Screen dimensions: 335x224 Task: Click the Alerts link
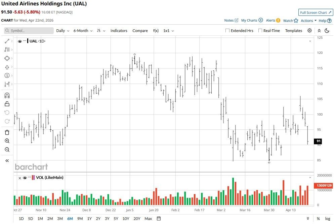[x=270, y=20]
